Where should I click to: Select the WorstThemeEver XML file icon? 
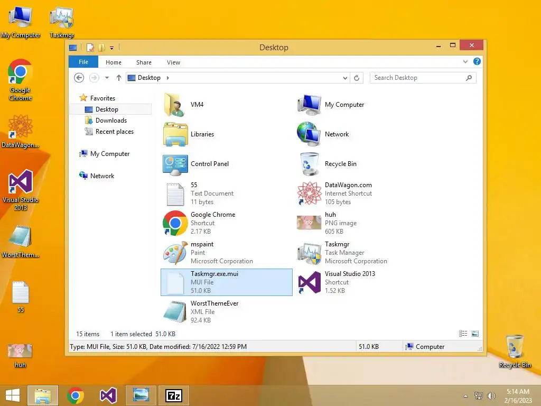tap(175, 311)
